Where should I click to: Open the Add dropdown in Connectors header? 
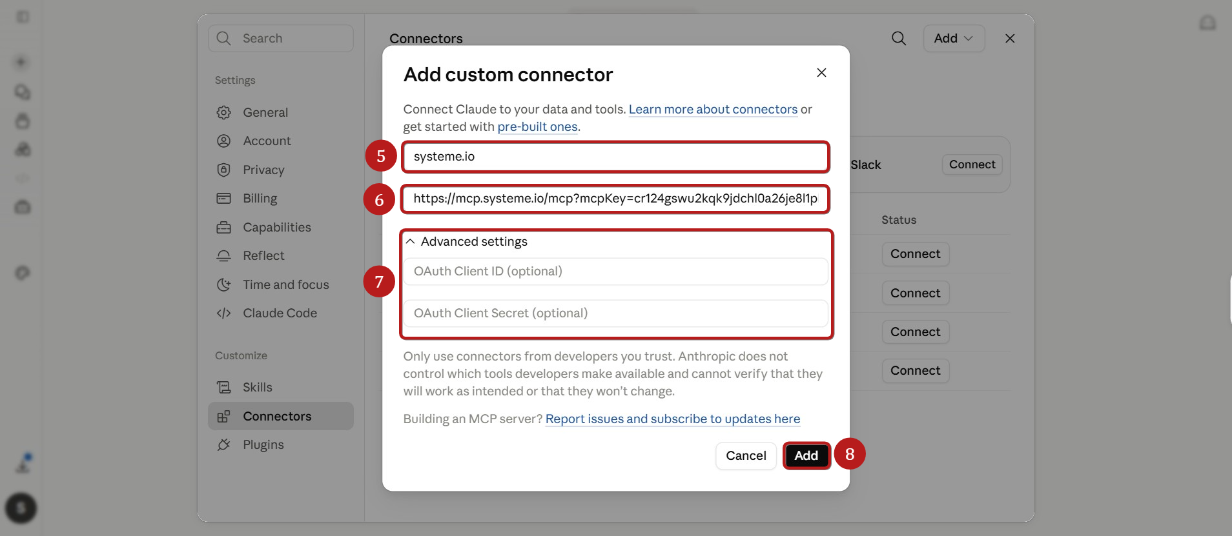(x=954, y=38)
